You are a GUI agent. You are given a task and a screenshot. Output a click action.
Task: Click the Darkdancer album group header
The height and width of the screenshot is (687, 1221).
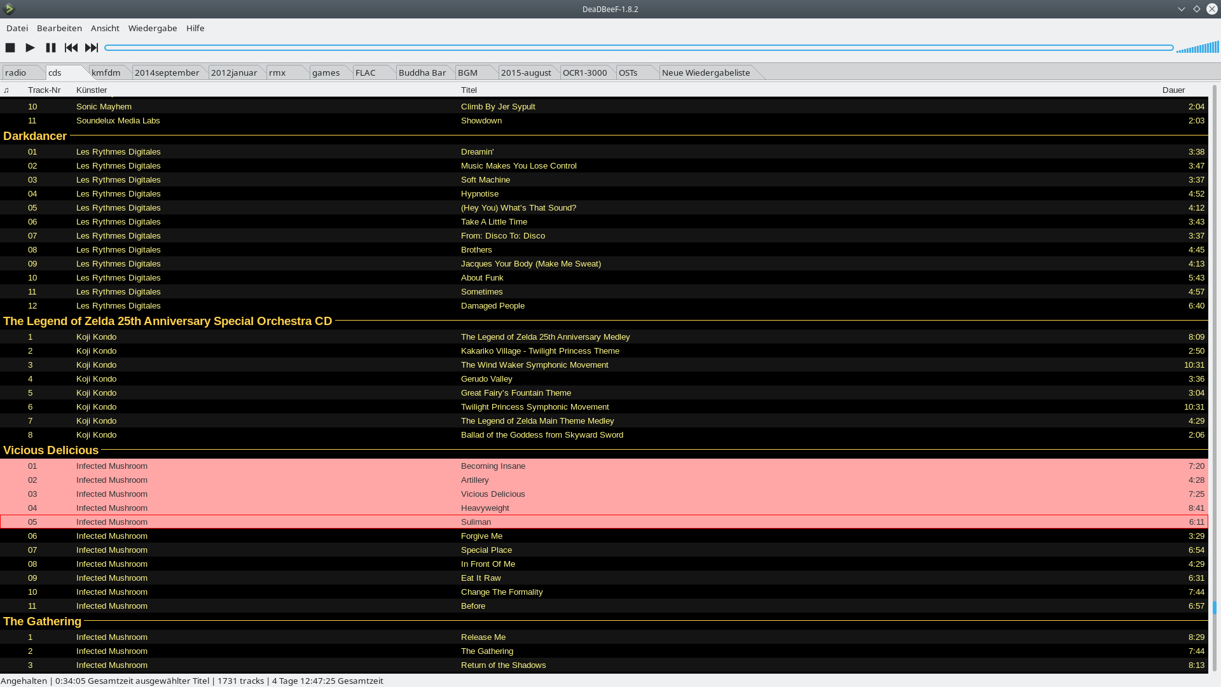point(35,136)
